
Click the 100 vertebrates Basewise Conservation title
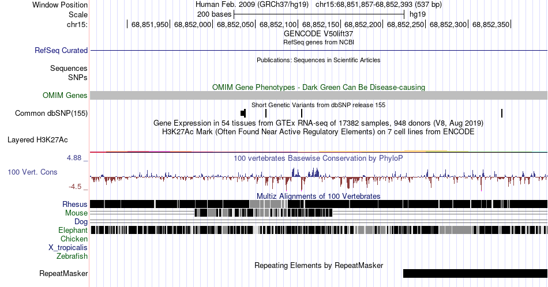tap(318, 158)
